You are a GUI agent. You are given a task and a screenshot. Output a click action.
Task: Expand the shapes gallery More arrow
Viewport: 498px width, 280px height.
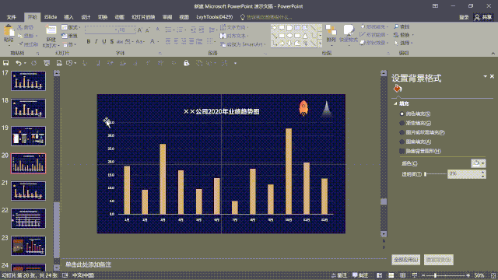click(x=320, y=44)
